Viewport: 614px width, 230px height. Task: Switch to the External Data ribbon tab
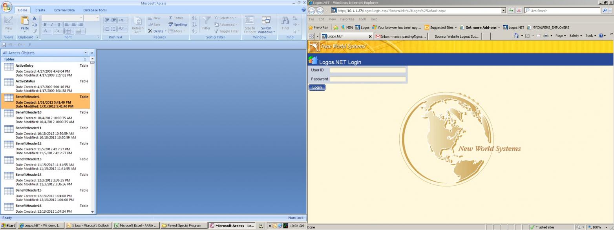(64, 10)
